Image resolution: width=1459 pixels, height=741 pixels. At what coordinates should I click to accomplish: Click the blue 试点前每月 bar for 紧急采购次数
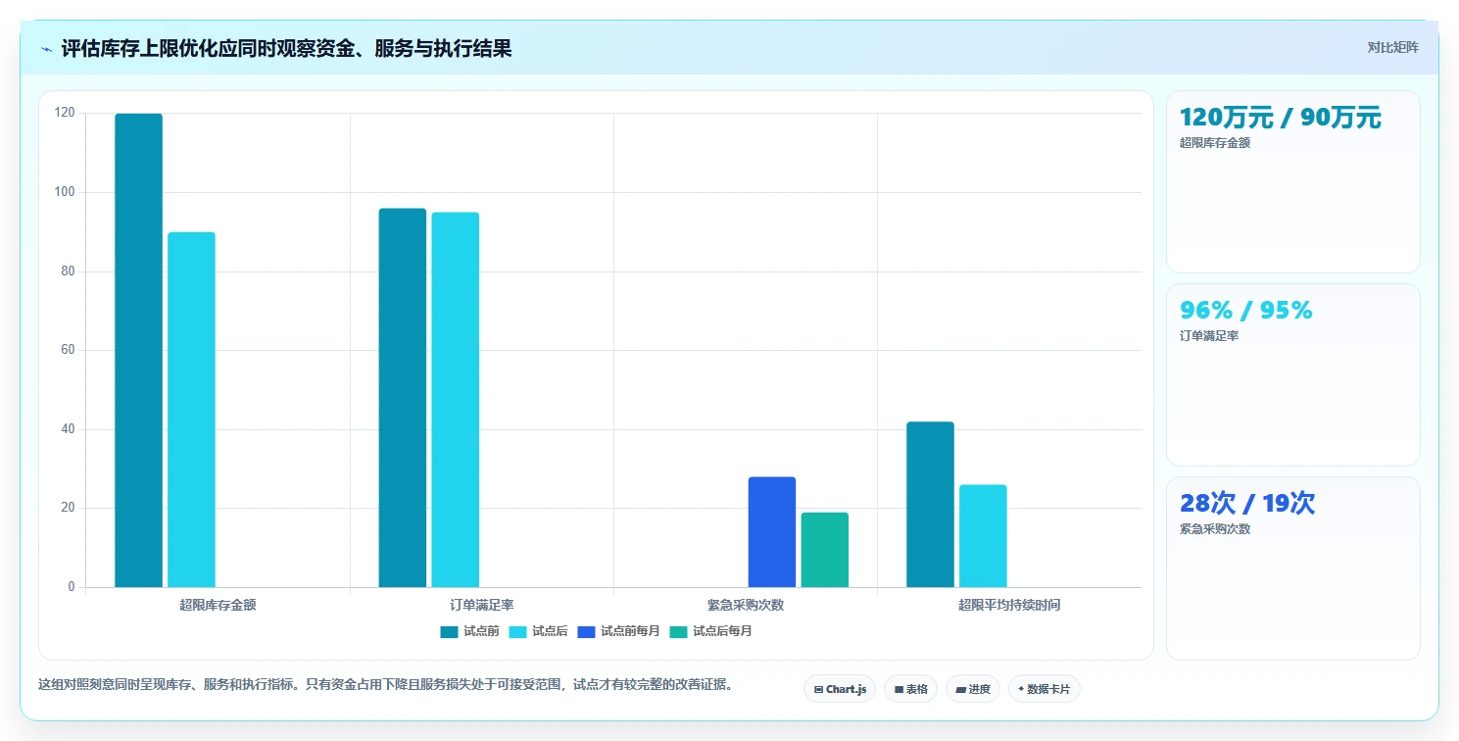[772, 532]
